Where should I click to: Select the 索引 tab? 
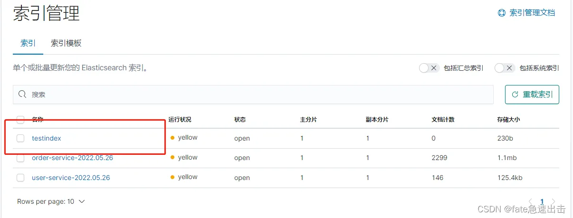[x=28, y=43]
